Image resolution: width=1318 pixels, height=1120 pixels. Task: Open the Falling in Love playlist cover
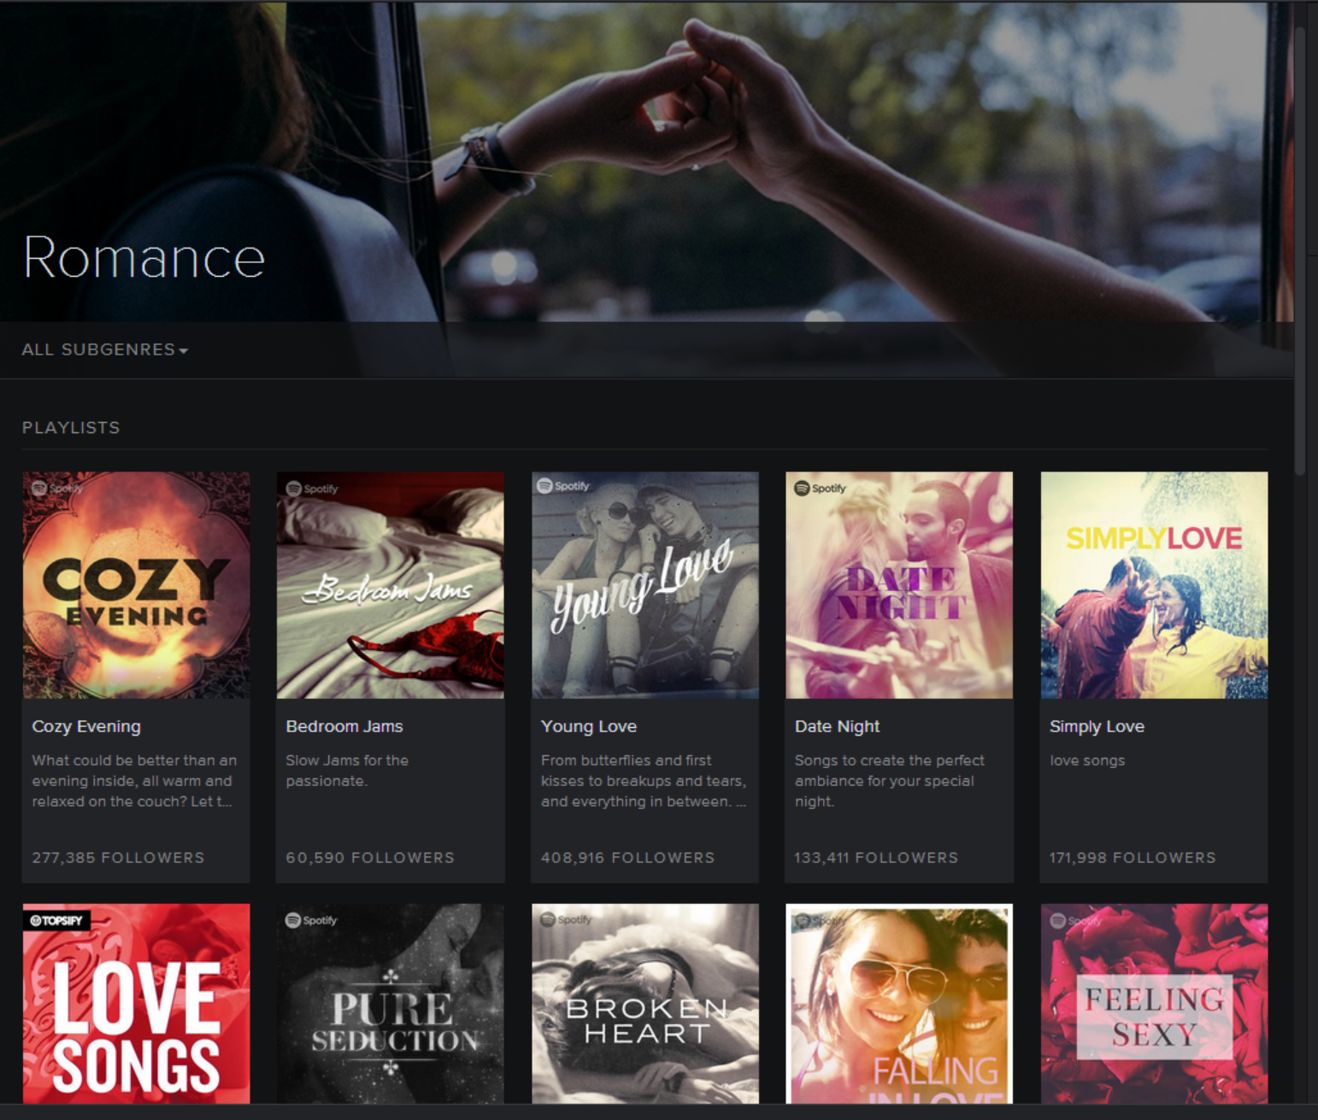click(899, 1004)
